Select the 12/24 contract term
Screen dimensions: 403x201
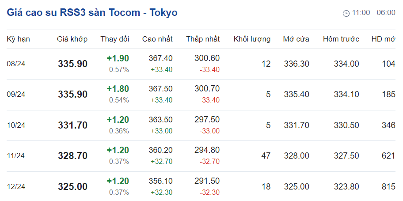coord(16,187)
